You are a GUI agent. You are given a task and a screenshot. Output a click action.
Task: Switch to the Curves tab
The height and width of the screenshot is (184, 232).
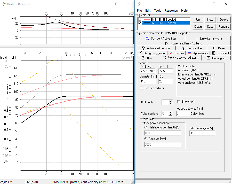pyautogui.click(x=177, y=53)
